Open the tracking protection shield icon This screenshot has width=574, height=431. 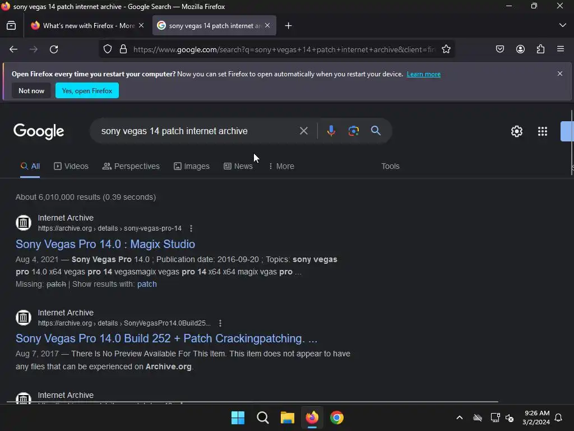pos(107,49)
